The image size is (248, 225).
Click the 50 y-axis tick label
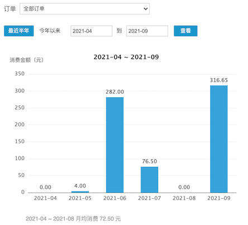coord(21,175)
